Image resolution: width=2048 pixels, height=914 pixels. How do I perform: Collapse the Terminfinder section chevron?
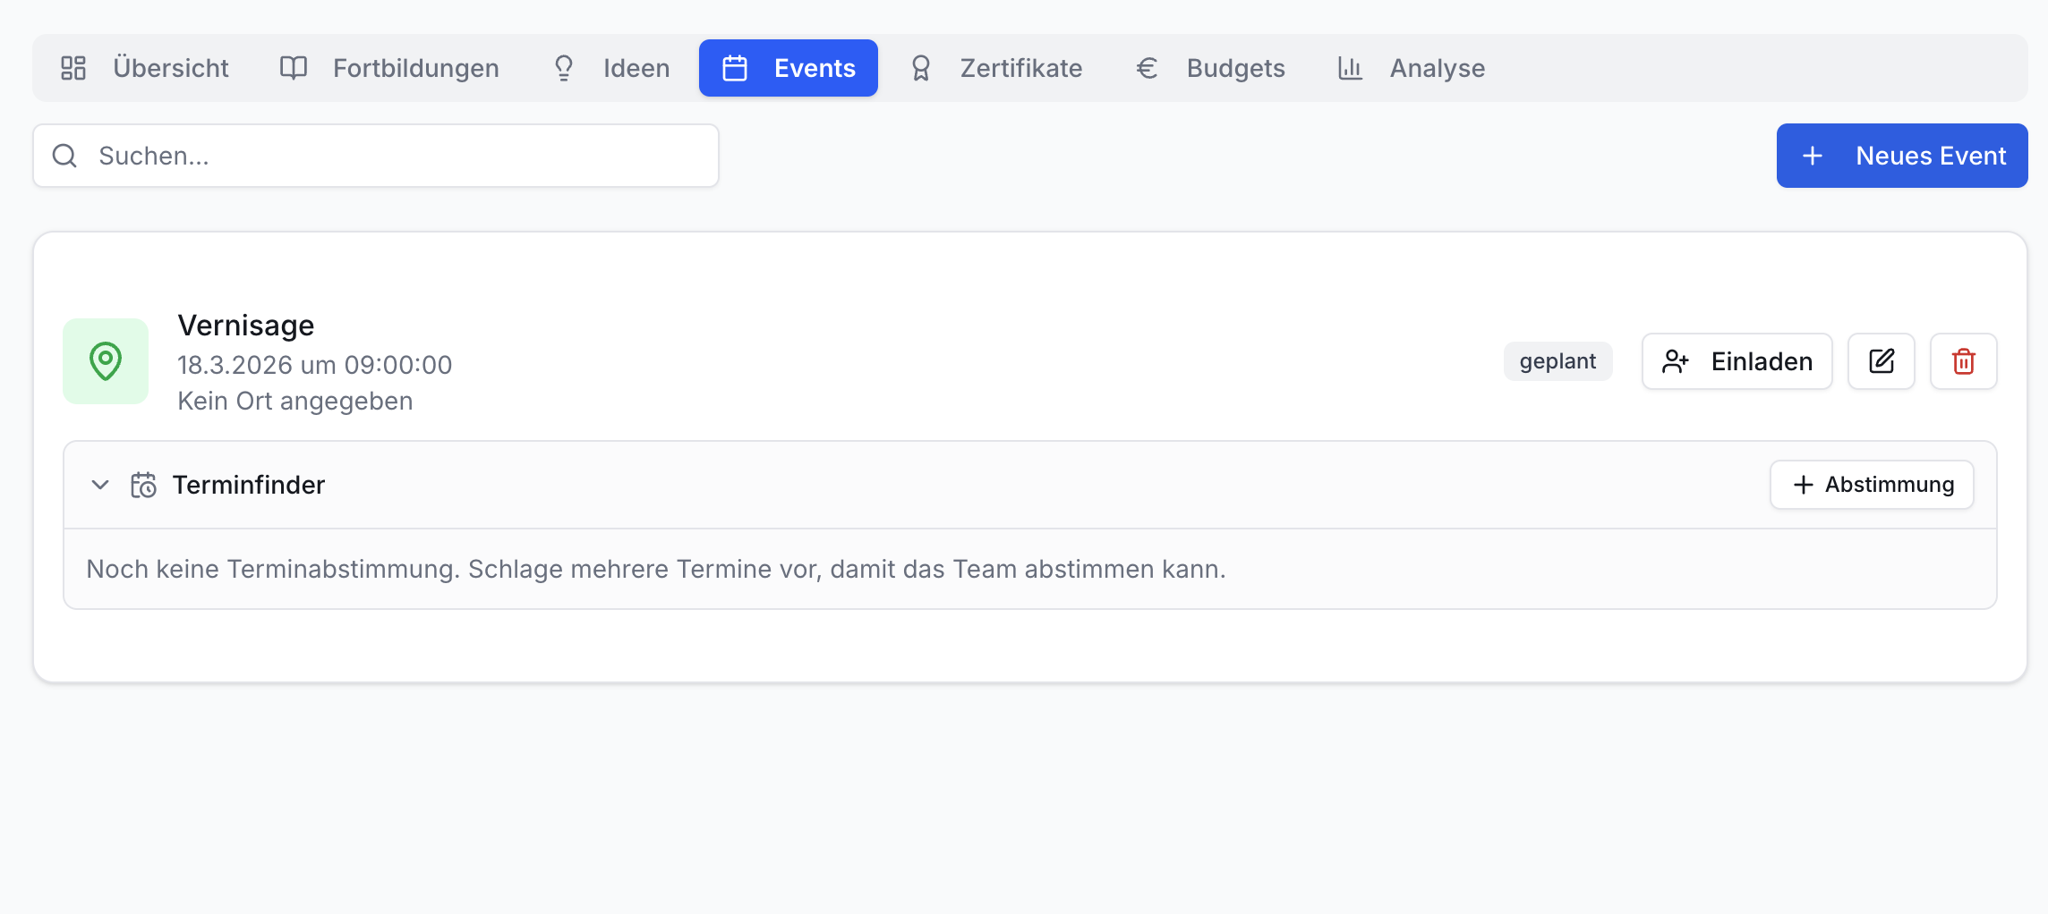click(x=100, y=485)
